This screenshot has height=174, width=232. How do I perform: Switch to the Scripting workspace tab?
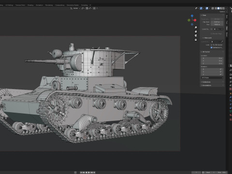point(84,5)
